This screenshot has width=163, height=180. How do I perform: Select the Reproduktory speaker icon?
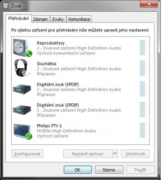click(x=22, y=48)
